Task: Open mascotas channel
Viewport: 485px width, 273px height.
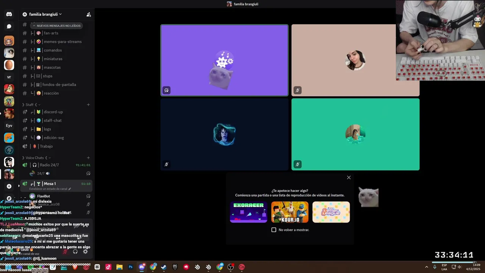Action: [56, 67]
